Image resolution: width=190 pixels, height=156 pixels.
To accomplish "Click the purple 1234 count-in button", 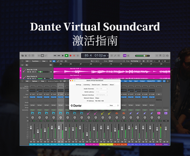I will [x=125, y=55].
